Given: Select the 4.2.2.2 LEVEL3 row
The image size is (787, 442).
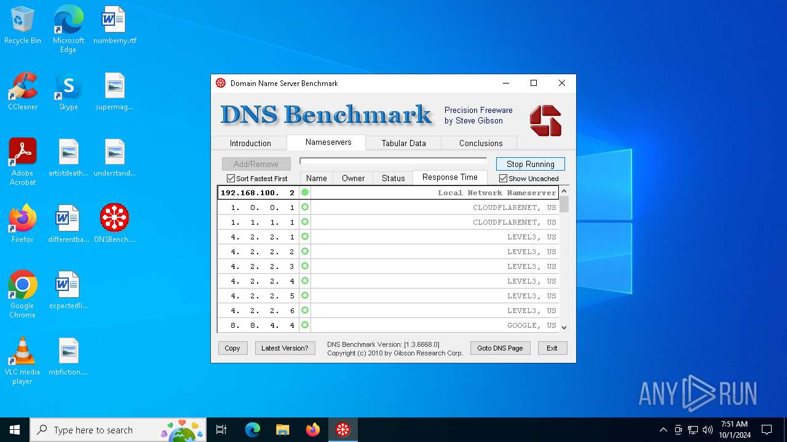Looking at the screenshot, I should click(x=388, y=252).
